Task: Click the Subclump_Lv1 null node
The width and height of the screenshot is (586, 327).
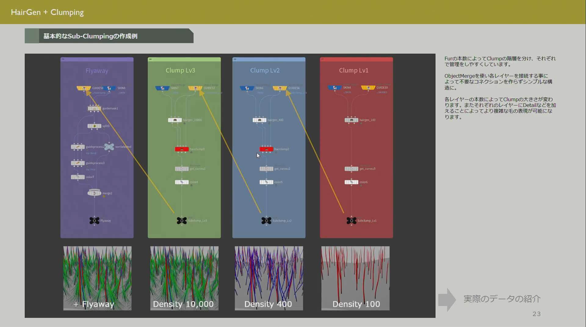Action: tap(351, 221)
